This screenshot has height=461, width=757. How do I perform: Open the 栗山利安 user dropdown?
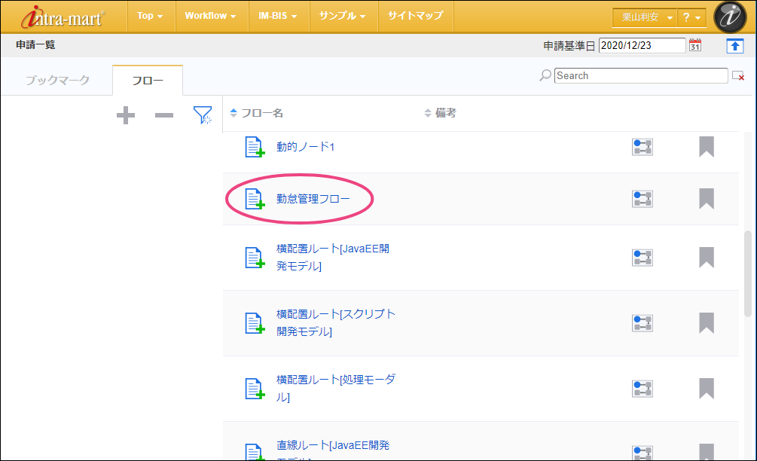[x=643, y=17]
